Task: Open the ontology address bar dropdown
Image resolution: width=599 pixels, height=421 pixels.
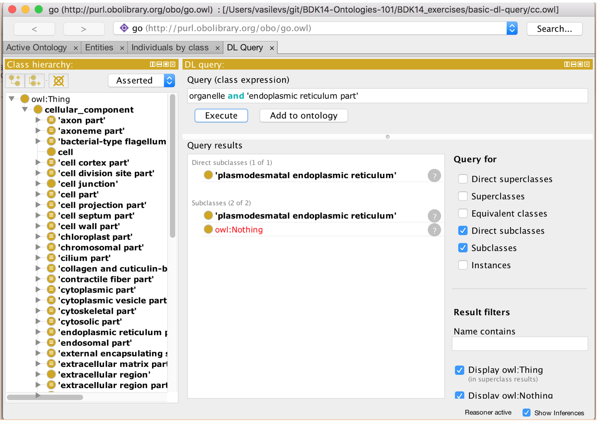Action: [512, 29]
